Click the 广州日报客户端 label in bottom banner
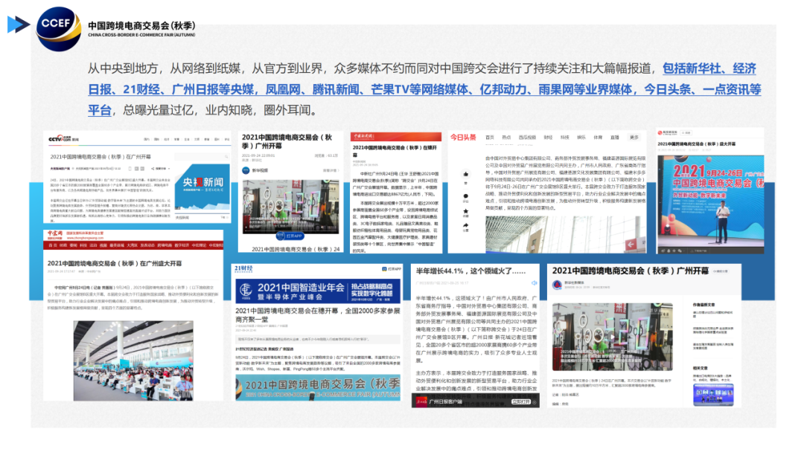 [x=445, y=402]
